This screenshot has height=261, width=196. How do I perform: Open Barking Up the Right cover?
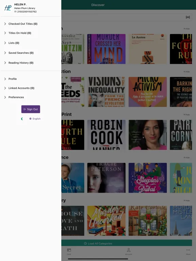tap(181, 92)
